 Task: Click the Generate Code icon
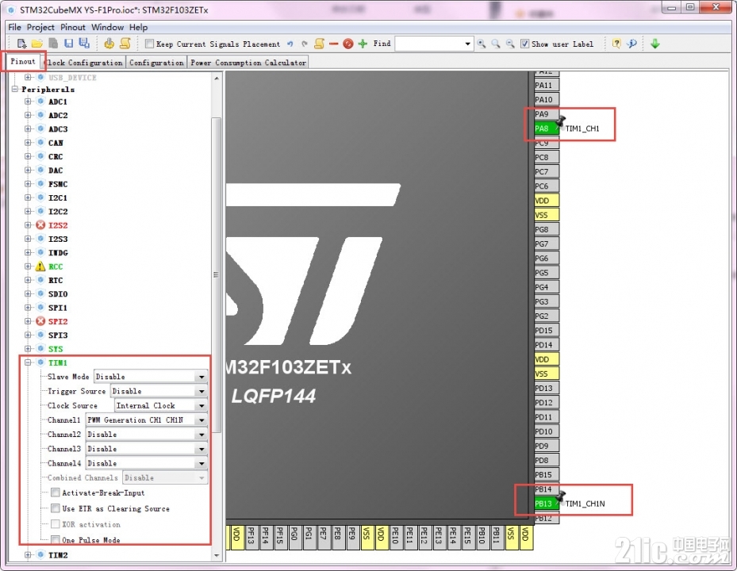click(x=109, y=44)
